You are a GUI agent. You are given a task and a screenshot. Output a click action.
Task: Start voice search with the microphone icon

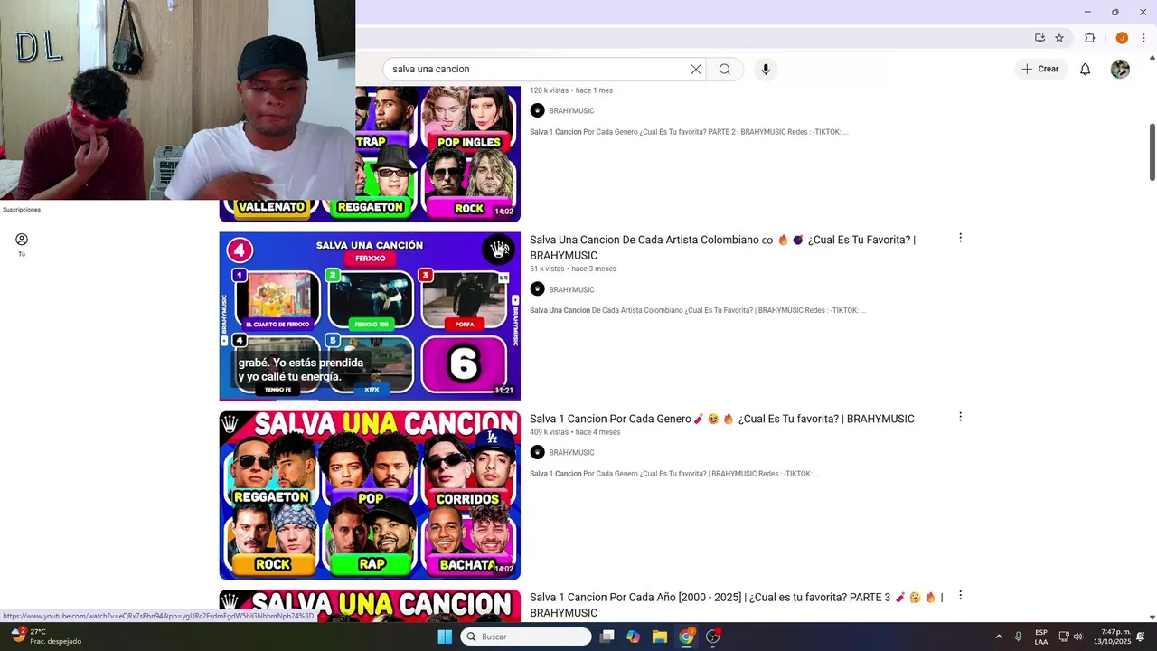tap(766, 70)
